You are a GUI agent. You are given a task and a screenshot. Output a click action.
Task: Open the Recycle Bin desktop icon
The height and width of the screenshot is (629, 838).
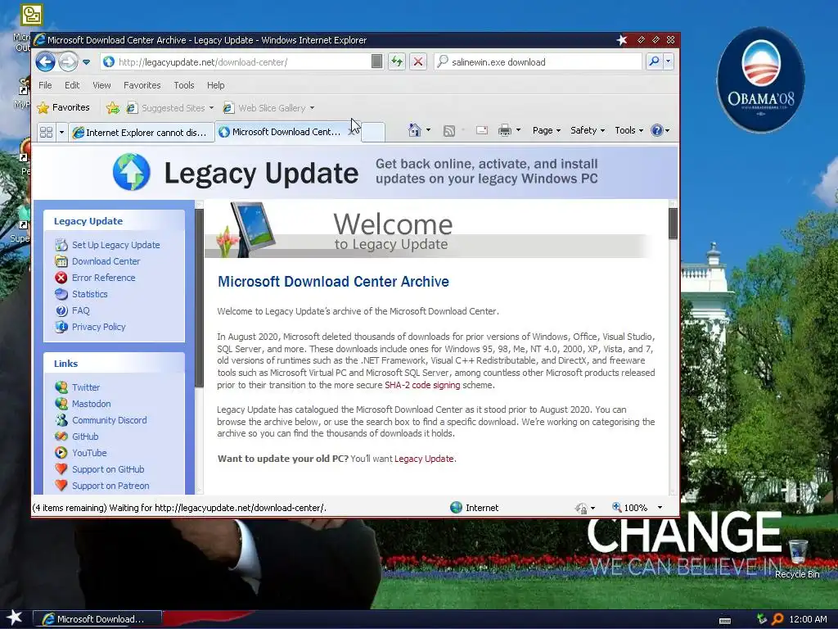click(797, 559)
